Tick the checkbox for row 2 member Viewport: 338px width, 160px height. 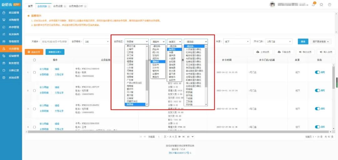tap(34, 90)
